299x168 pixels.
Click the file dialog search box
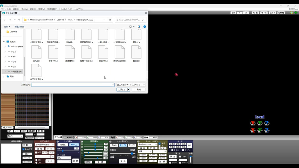coord(131,20)
